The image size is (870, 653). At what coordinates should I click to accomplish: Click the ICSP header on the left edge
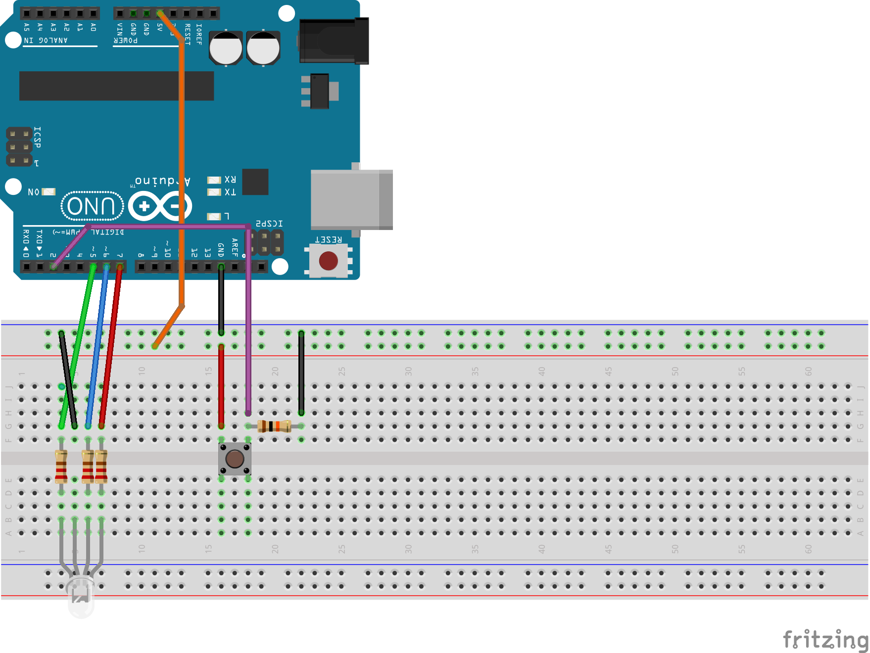pos(19,147)
